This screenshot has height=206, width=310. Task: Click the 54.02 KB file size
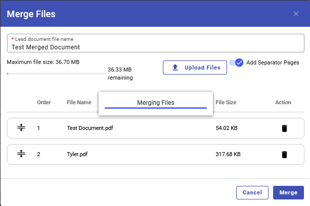pos(227,128)
